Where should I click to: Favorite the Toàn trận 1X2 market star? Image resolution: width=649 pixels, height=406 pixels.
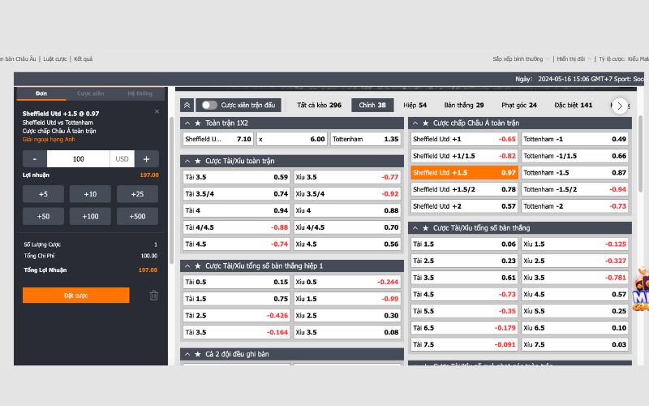198,123
